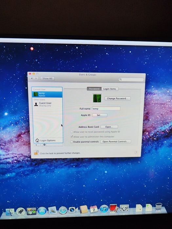The height and width of the screenshot is (229, 172).
Task: Select Guest User in the list
Action: [47, 104]
